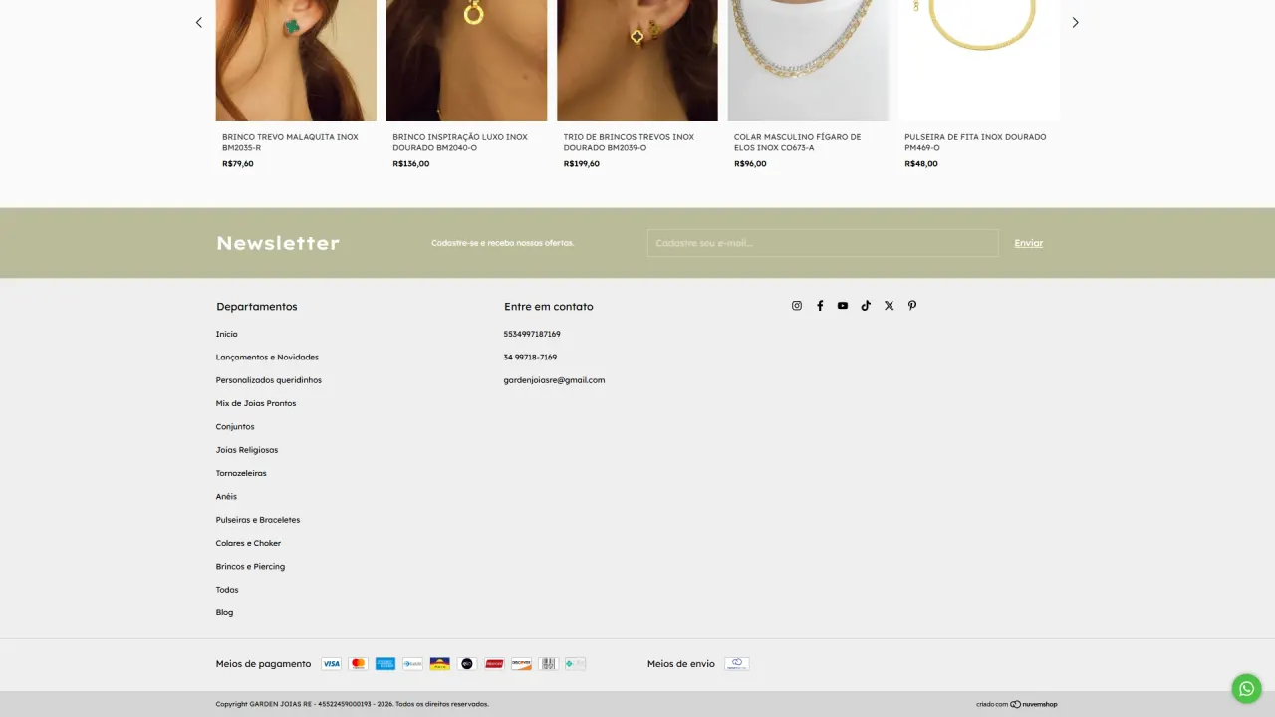Click the newsletter e-mail input field
The width and height of the screenshot is (1275, 717).
tap(823, 243)
